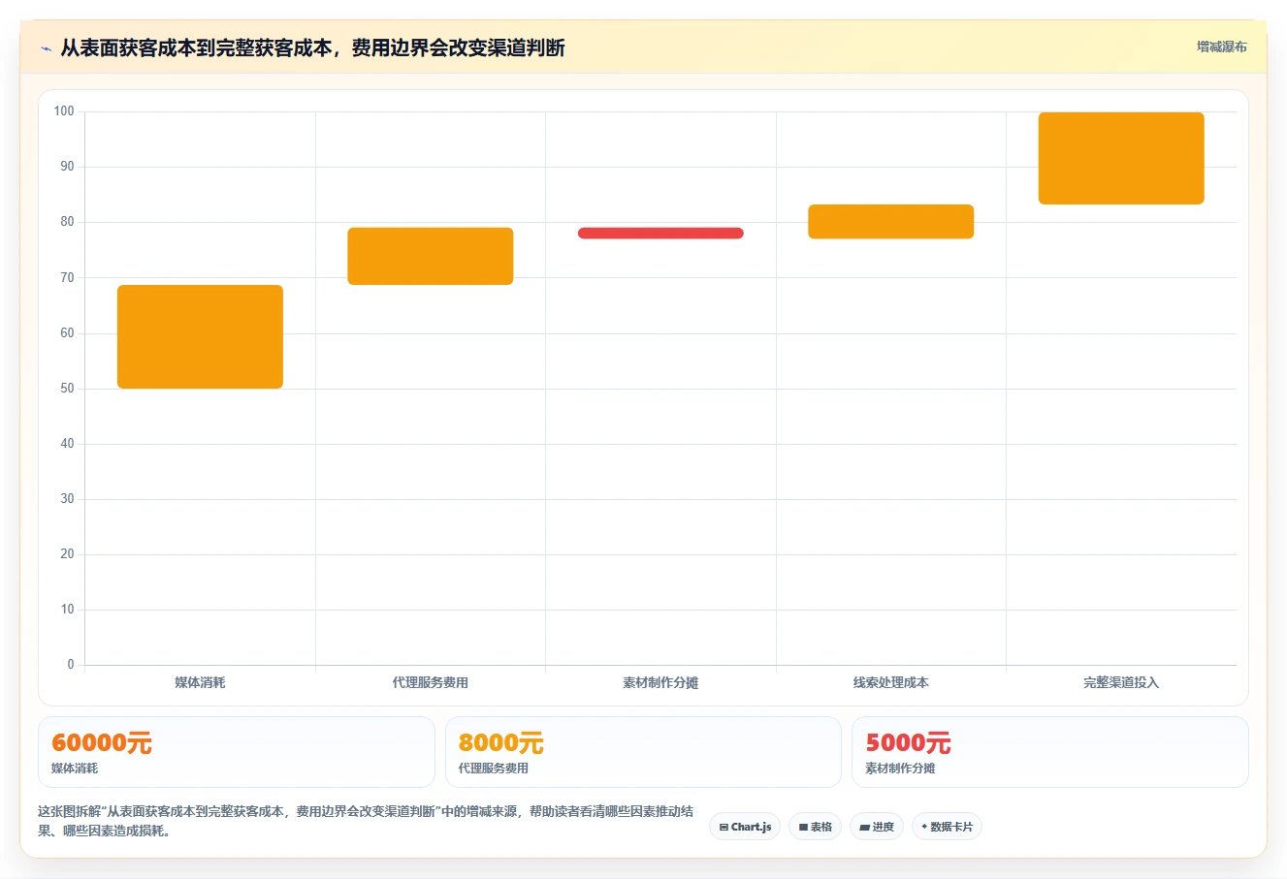1287x879 pixels.
Task: Click the red 素材制作分摊 bar
Action: coord(660,233)
